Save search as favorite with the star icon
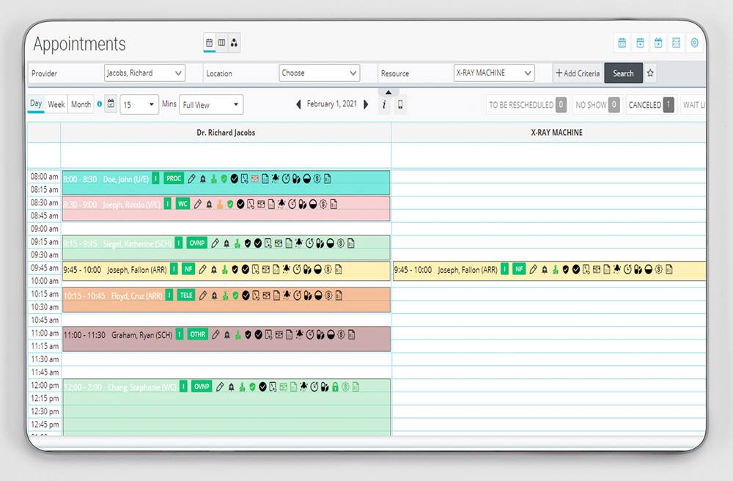Image resolution: width=733 pixels, height=481 pixels. tap(650, 73)
